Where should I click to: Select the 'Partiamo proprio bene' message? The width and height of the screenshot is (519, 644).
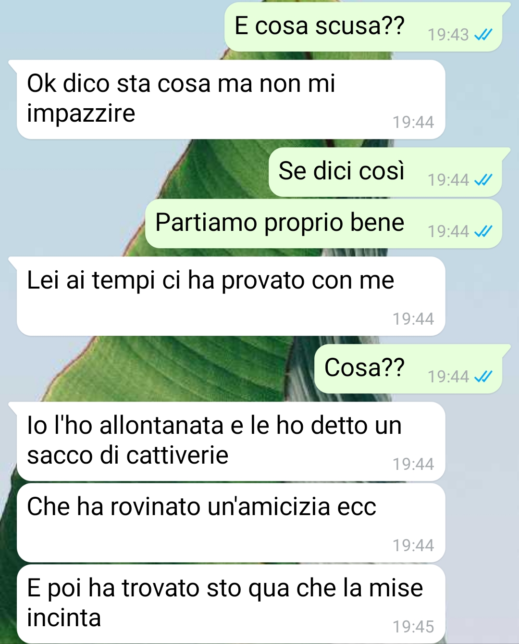point(323,224)
